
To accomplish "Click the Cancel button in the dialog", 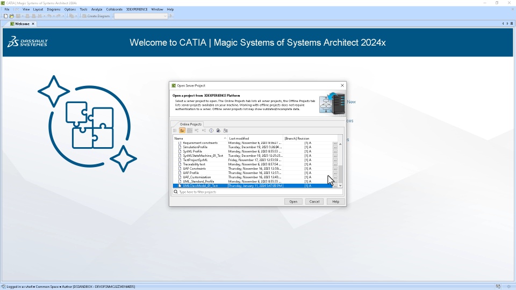I will click(314, 201).
